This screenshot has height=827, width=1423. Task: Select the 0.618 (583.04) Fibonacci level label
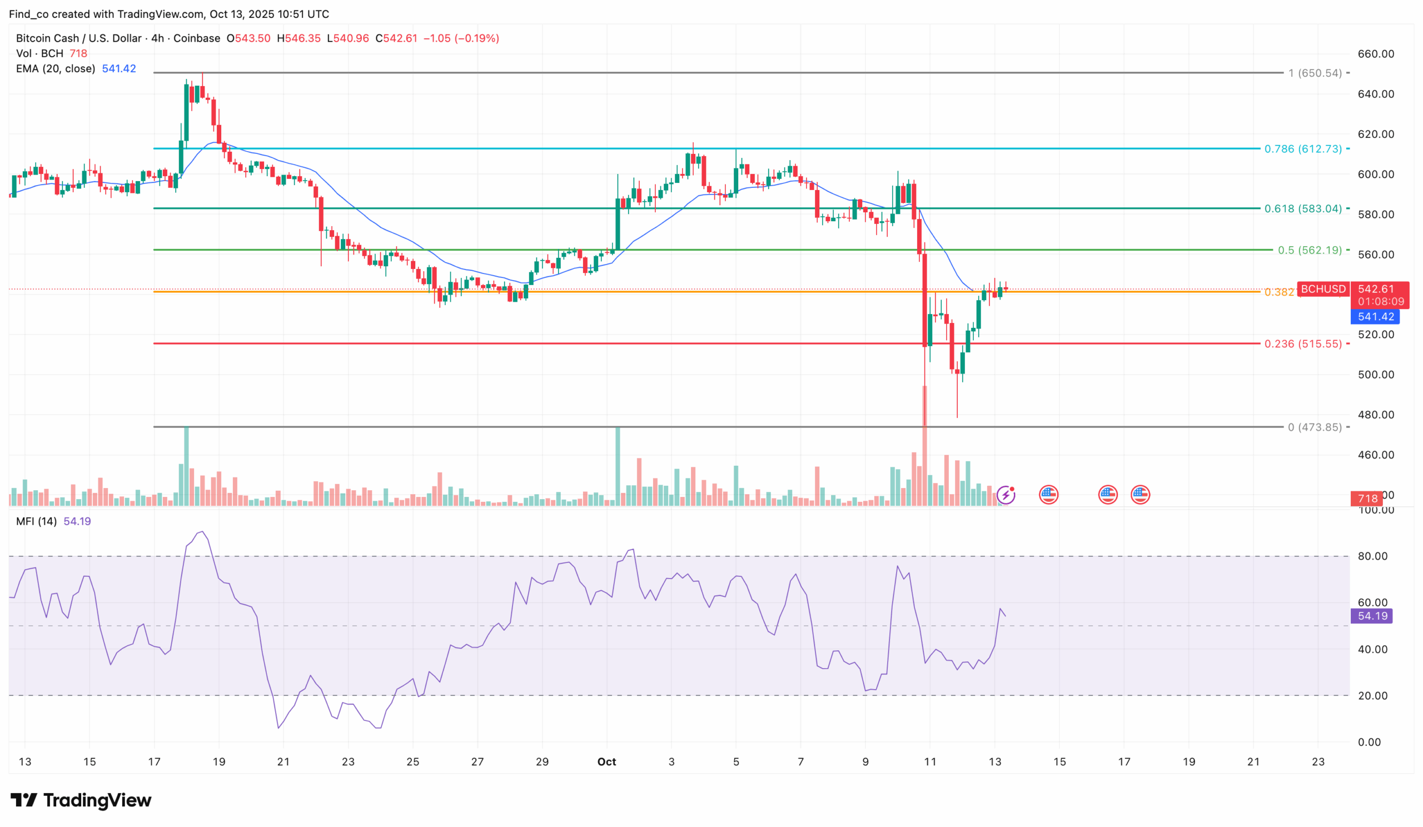pos(1303,209)
